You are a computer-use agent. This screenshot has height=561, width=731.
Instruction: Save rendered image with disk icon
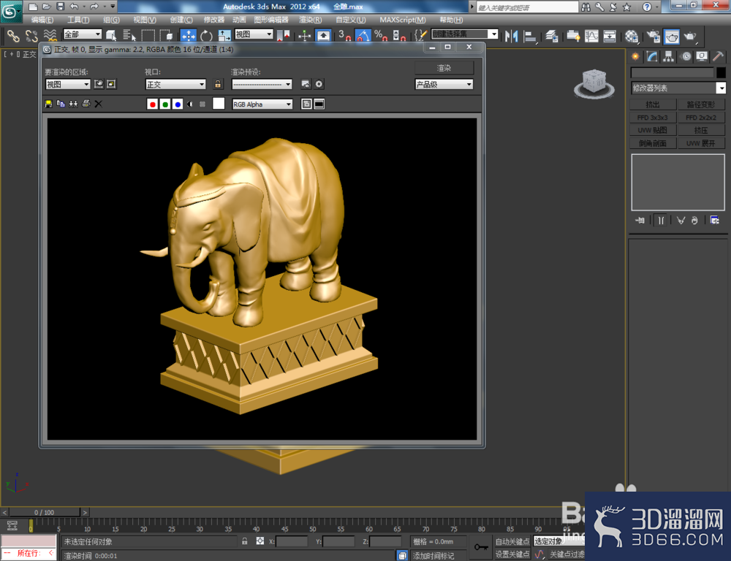(x=48, y=104)
